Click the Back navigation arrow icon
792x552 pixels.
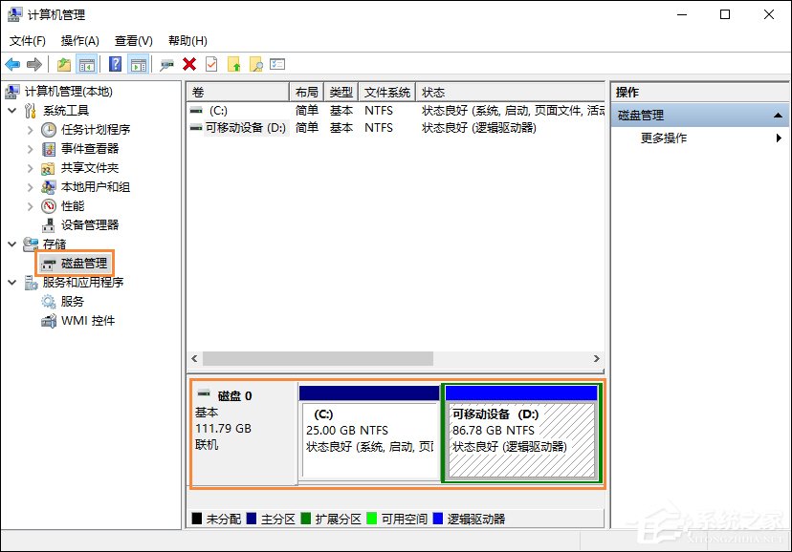(12, 64)
